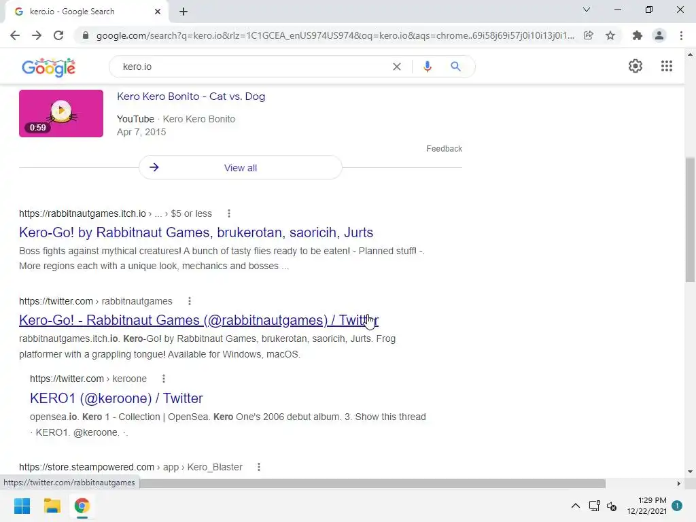Screen dimensions: 696x522
Task: Open the notification badge icon
Action: click(x=677, y=505)
